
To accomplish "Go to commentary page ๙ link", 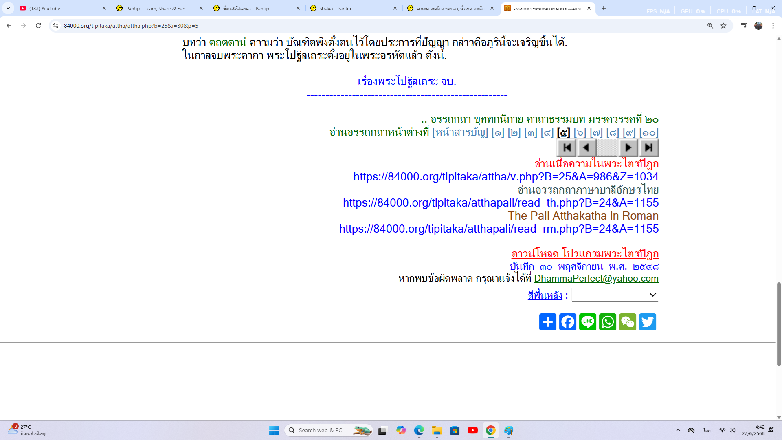I will click(629, 132).
